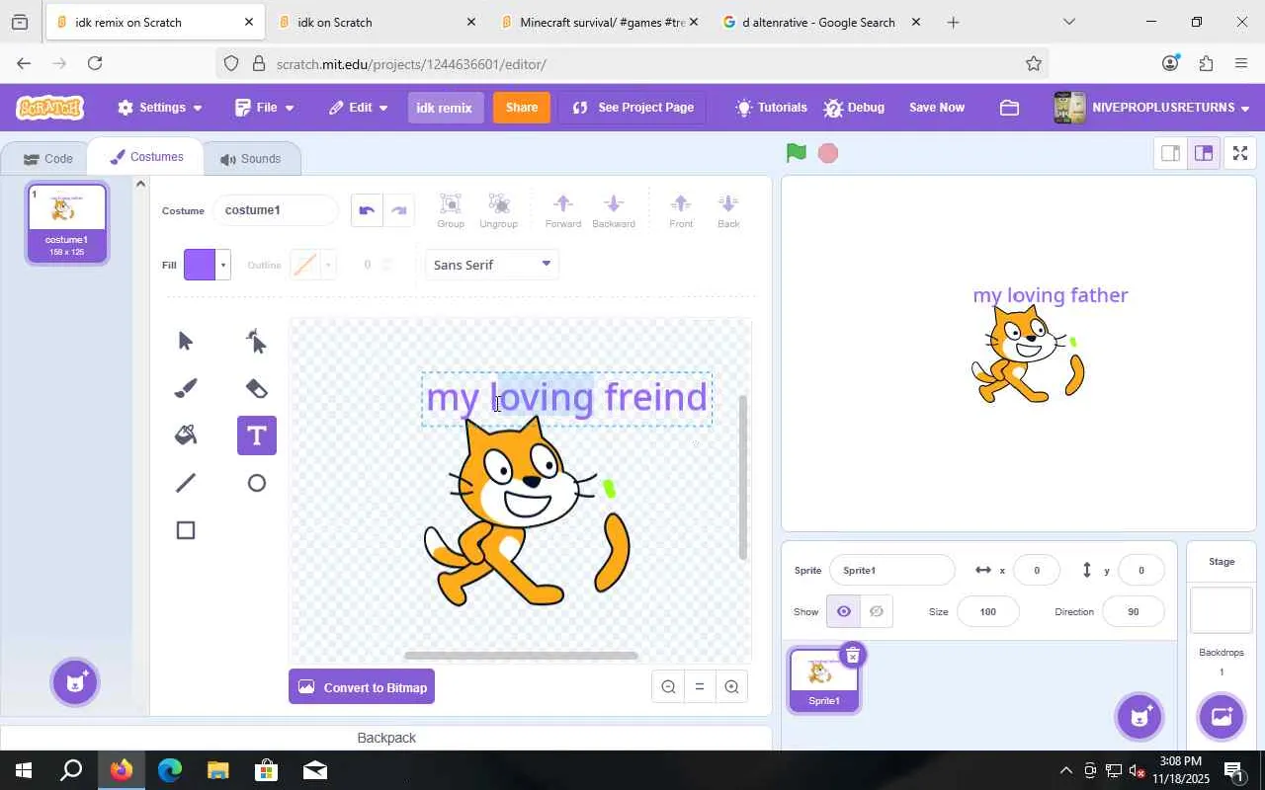Switch to Minecraft survival browser tab
This screenshot has width=1265, height=790.
pos(600,22)
